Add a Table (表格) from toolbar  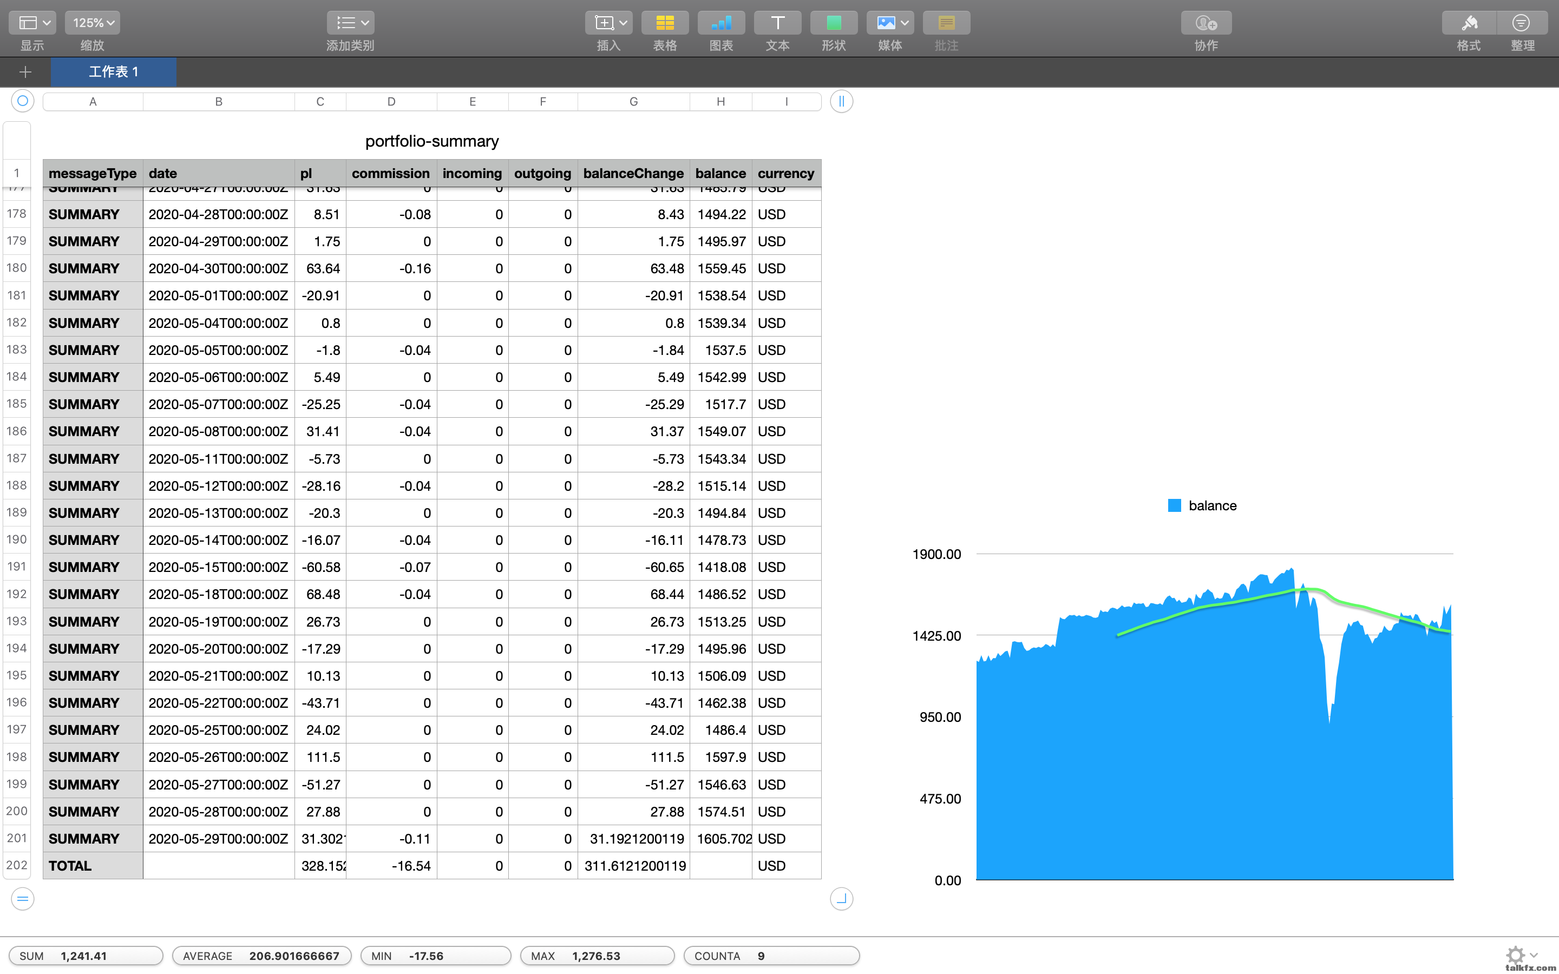[x=665, y=23]
